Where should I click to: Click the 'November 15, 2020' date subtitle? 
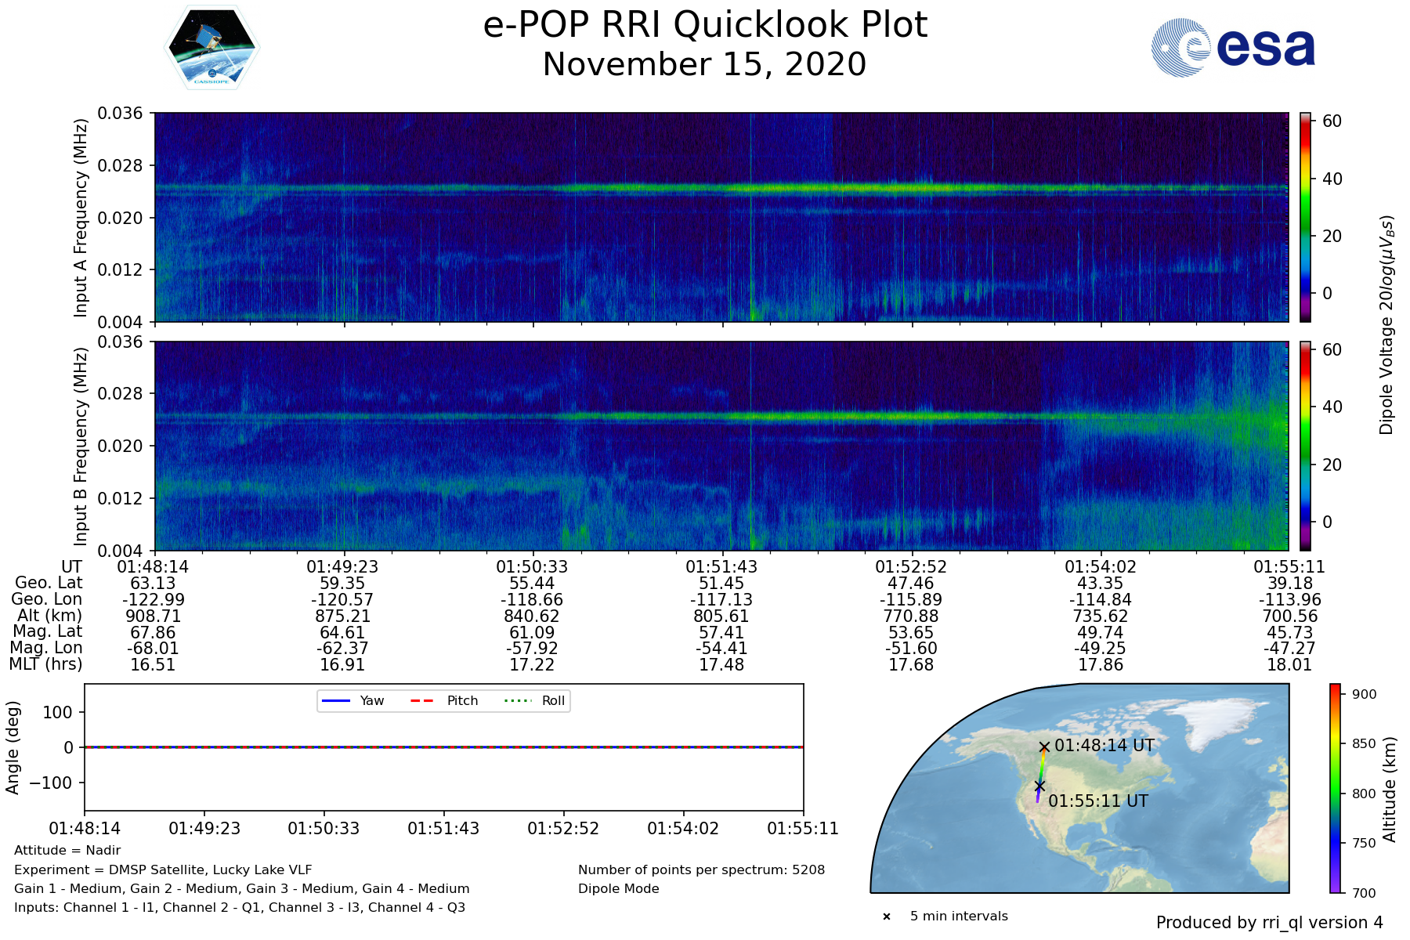705,64
